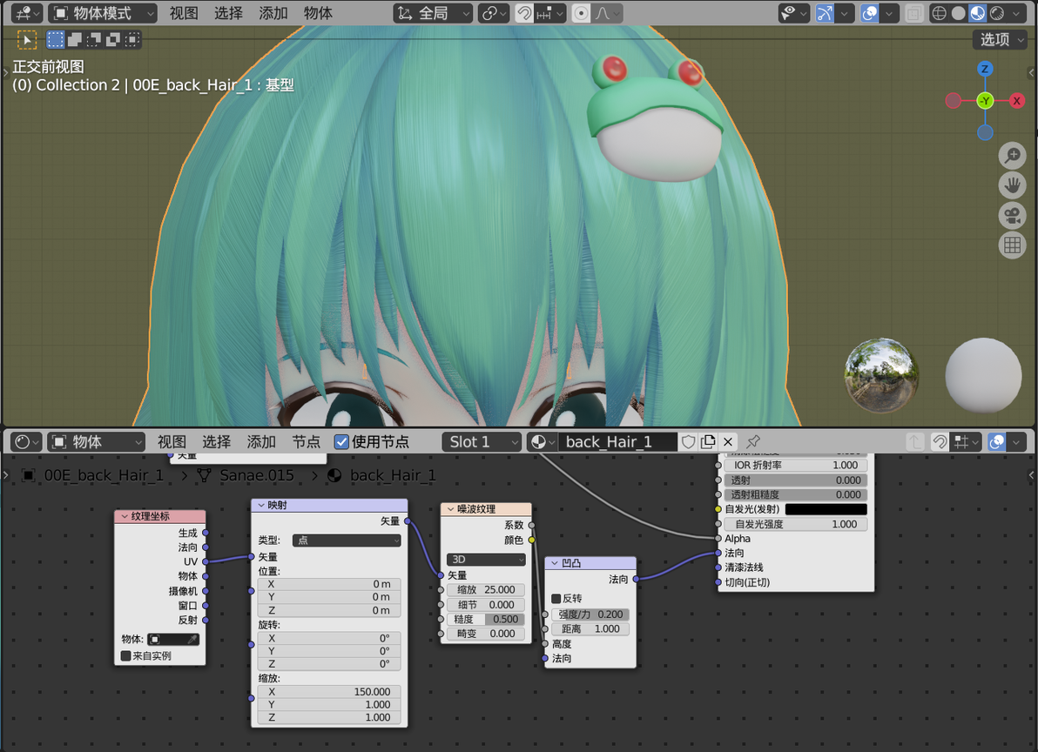Unlink the back_Hair_1 material with X
This screenshot has width=1038, height=752.
pyautogui.click(x=728, y=442)
